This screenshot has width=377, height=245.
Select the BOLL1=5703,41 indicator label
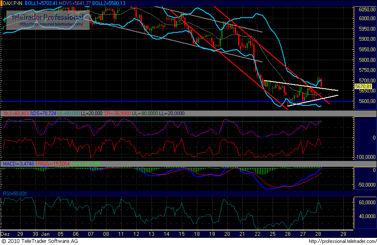click(x=41, y=3)
